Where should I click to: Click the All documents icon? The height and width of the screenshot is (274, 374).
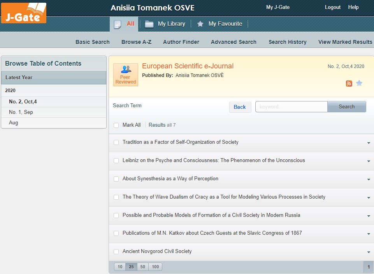coord(118,24)
